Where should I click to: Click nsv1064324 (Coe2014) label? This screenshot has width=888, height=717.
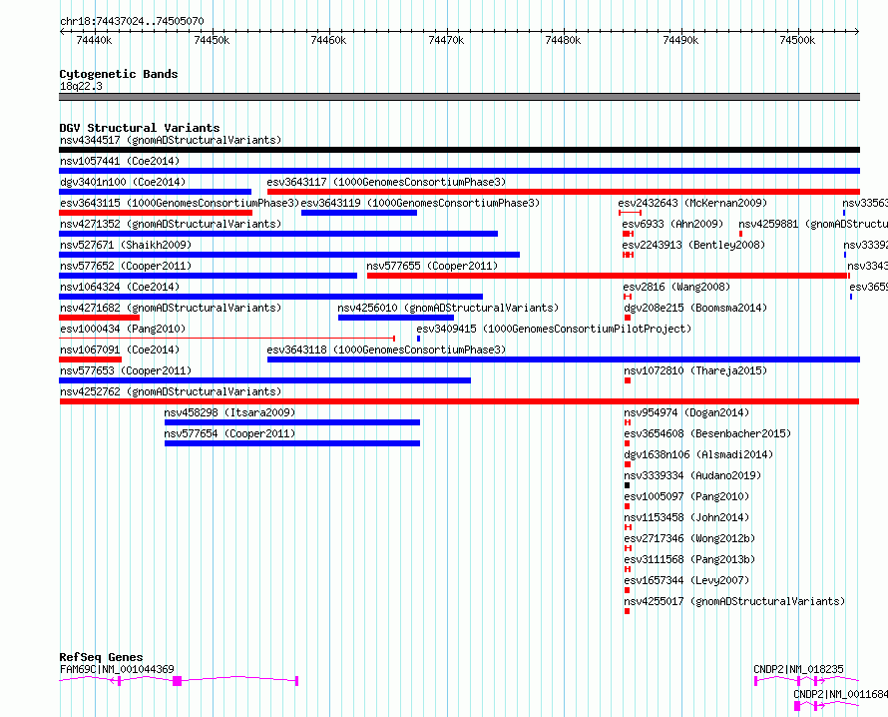120,287
